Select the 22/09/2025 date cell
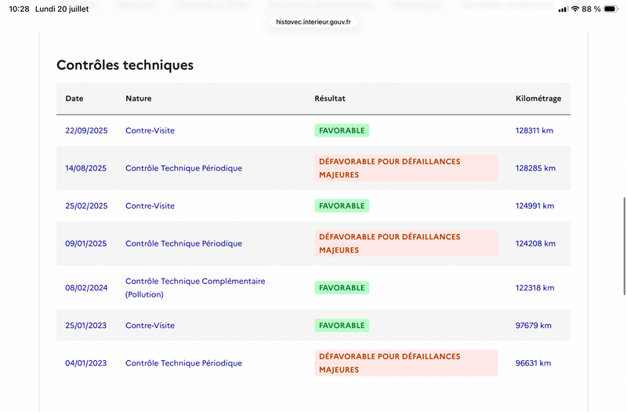Image resolution: width=627 pixels, height=412 pixels. [86, 130]
